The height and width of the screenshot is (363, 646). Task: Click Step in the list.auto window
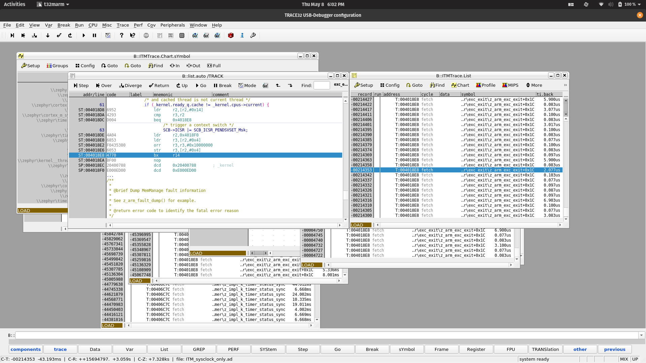click(x=81, y=85)
